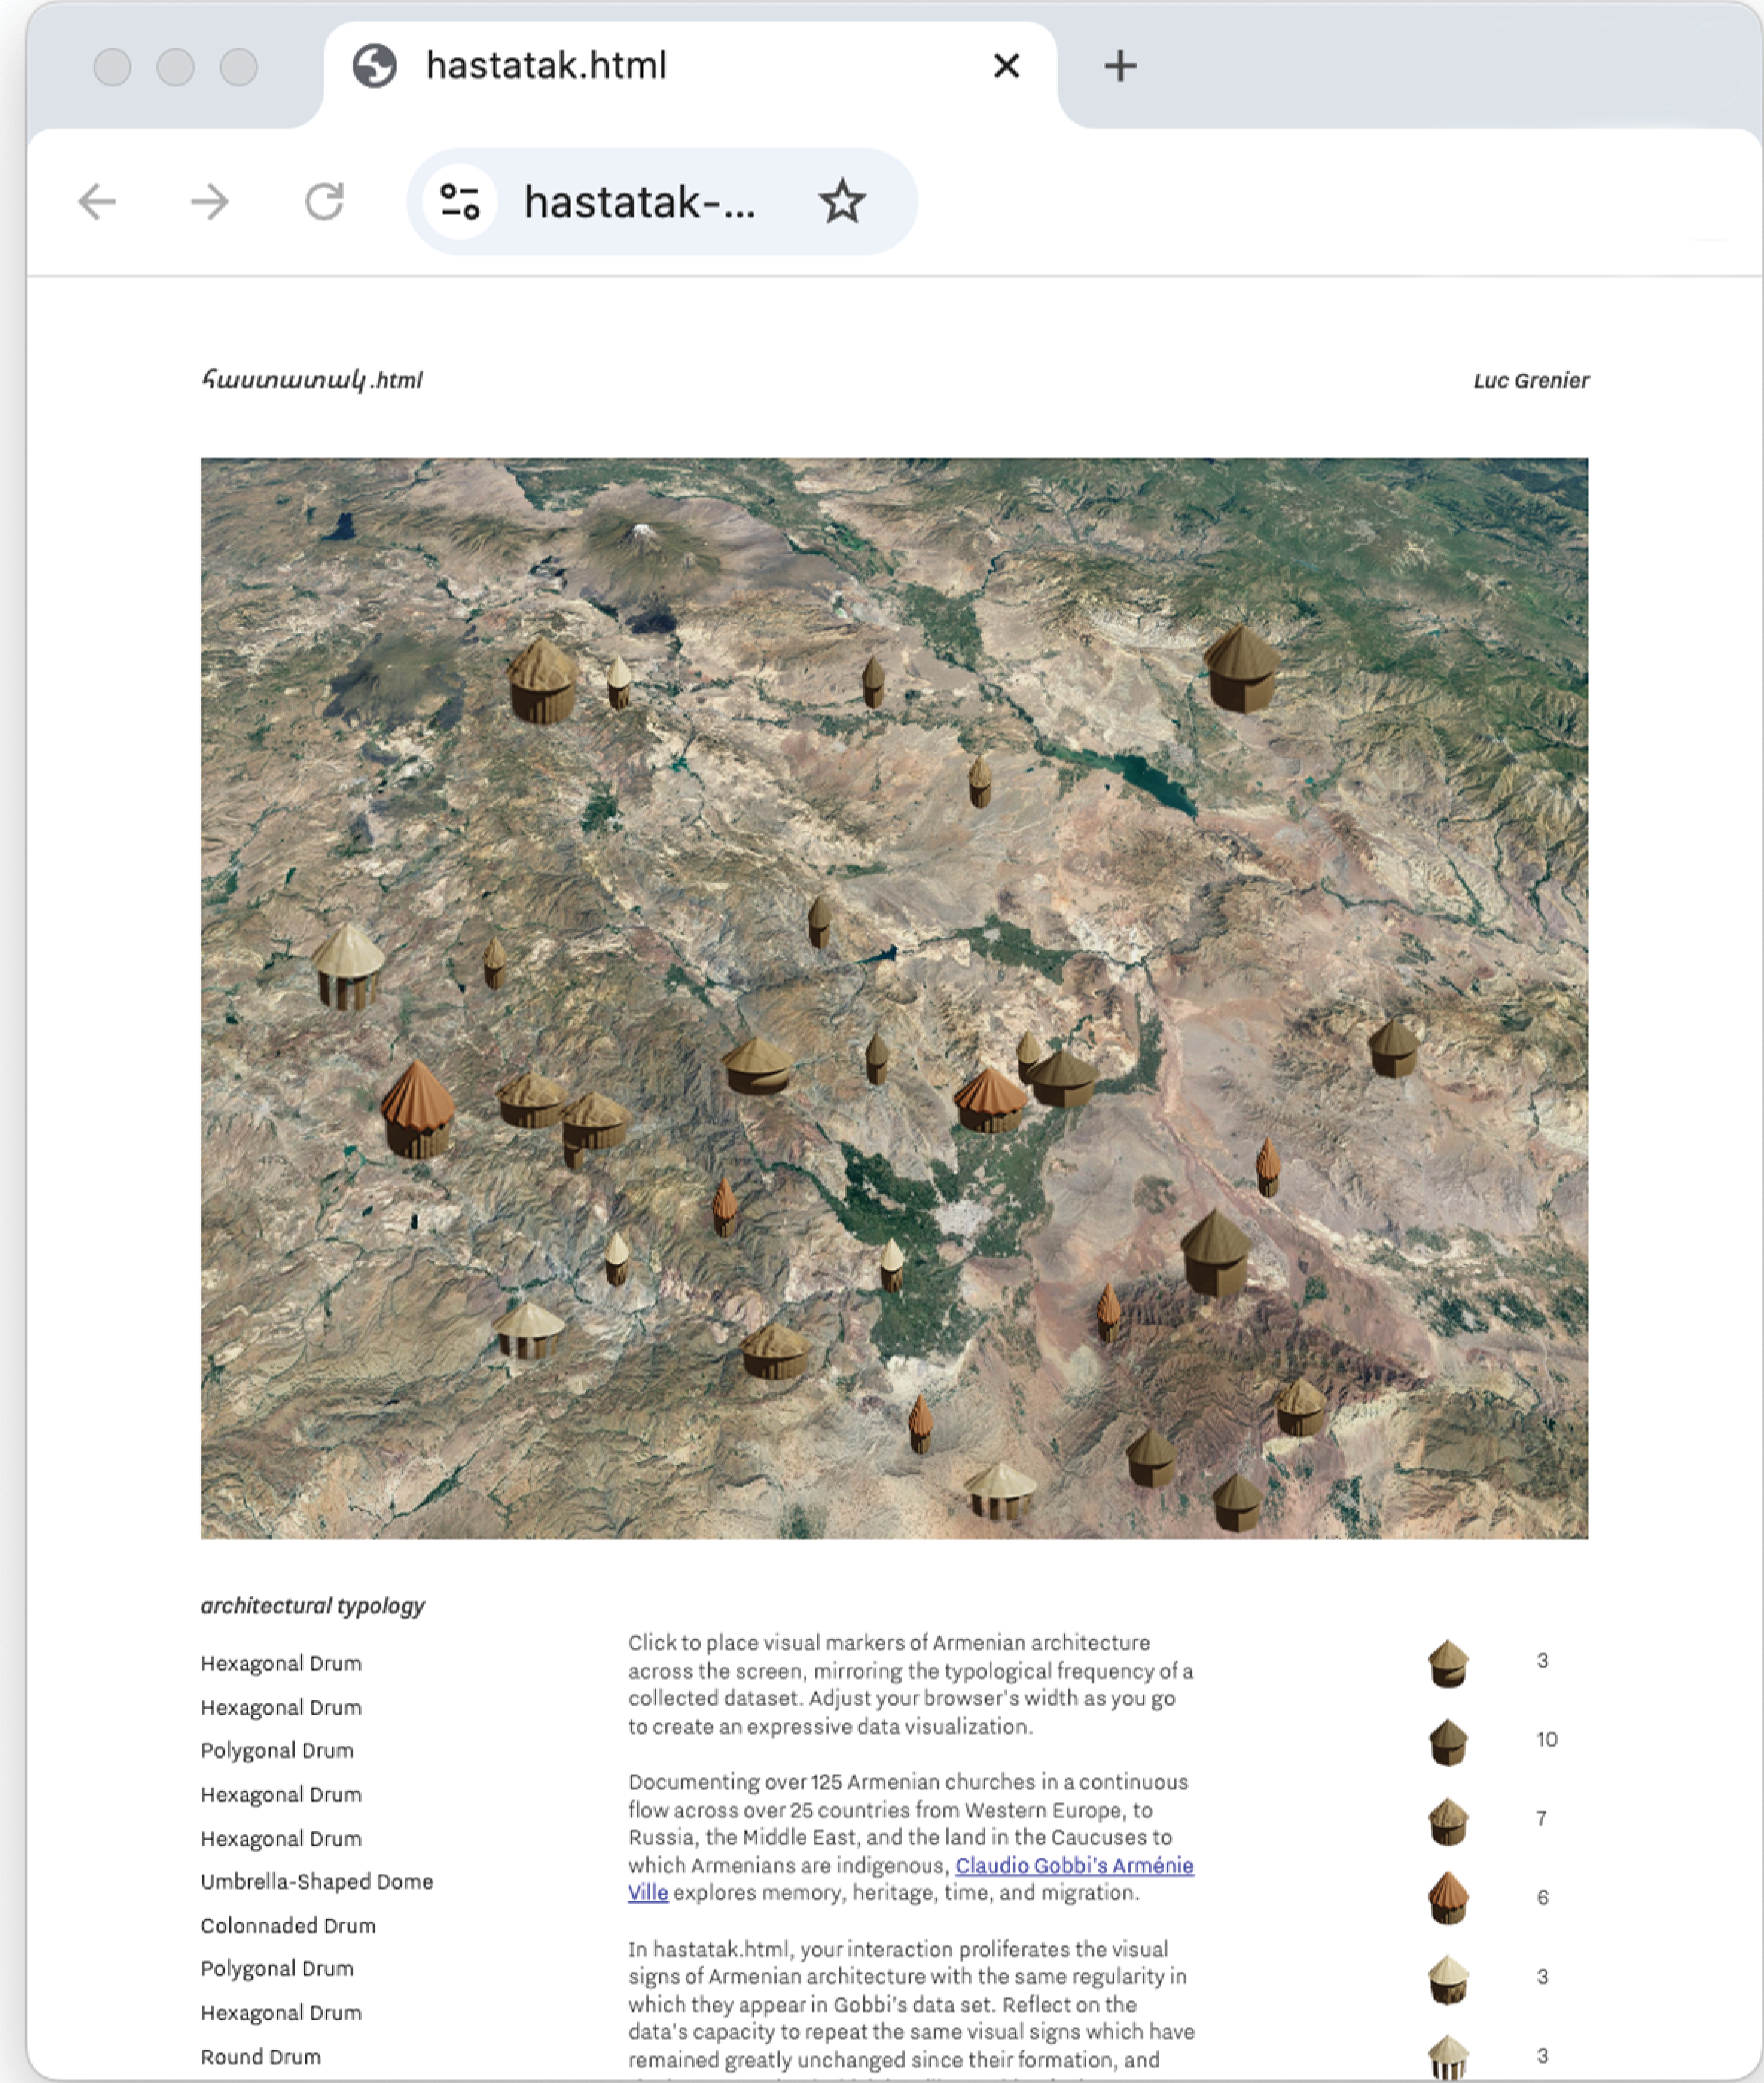This screenshot has width=1764, height=2083.
Task: Click the address bar URL text
Action: (x=640, y=202)
